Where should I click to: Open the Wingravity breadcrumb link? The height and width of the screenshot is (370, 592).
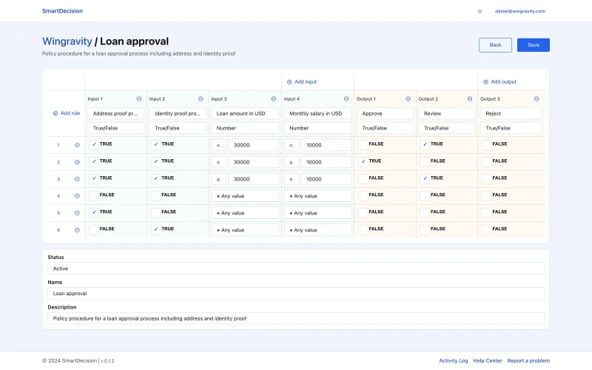(67, 41)
